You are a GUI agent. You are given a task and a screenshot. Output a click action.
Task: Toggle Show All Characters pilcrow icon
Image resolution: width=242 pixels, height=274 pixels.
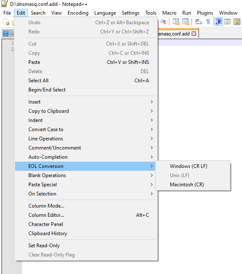coord(208,22)
